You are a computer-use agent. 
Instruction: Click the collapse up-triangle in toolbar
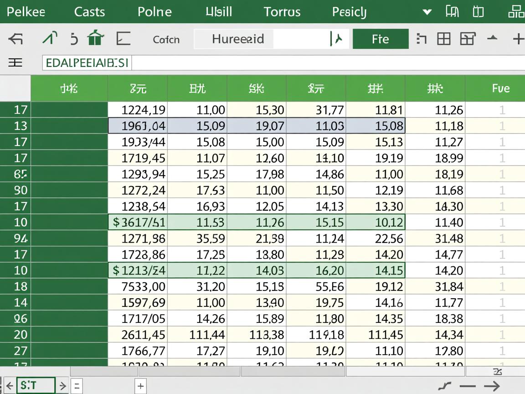492,39
